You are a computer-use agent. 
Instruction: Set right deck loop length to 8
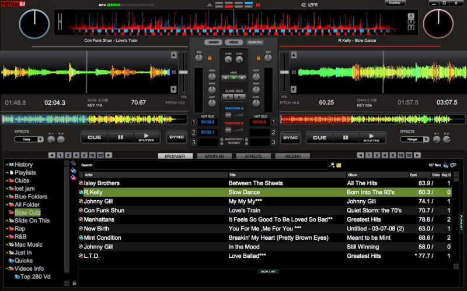pos(393,155)
